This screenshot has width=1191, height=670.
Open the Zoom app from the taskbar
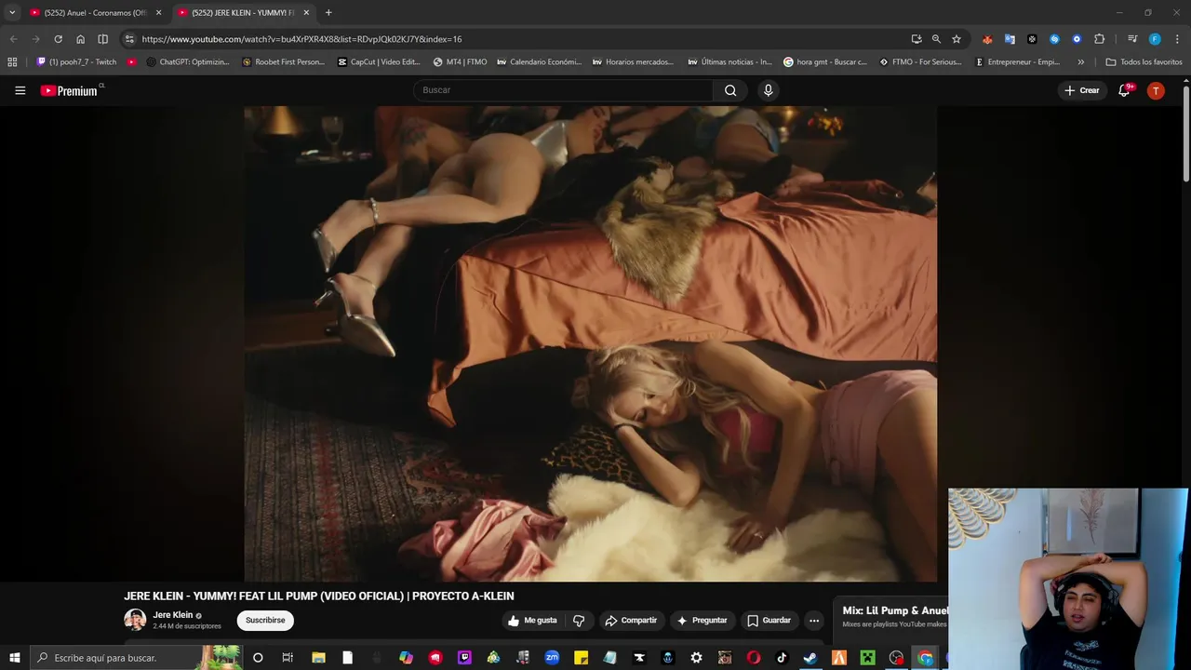pyautogui.click(x=552, y=658)
